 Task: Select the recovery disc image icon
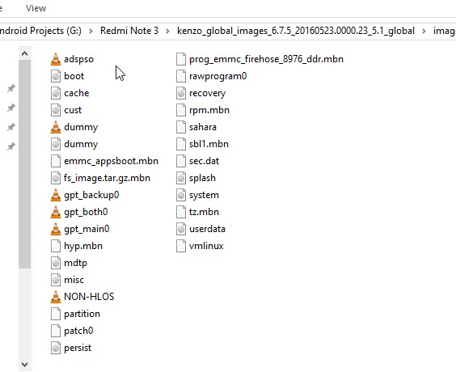coord(181,93)
